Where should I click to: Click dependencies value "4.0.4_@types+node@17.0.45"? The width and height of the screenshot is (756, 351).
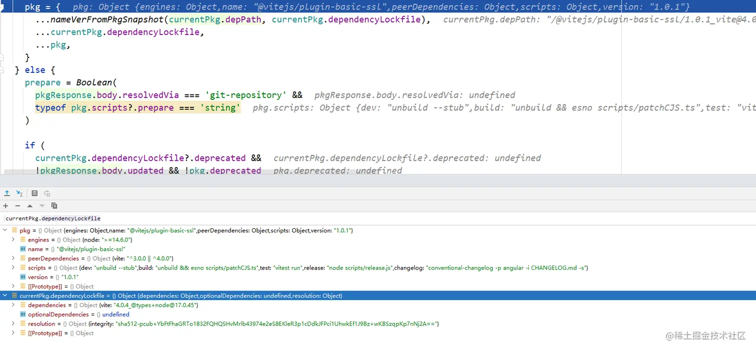tap(156, 305)
